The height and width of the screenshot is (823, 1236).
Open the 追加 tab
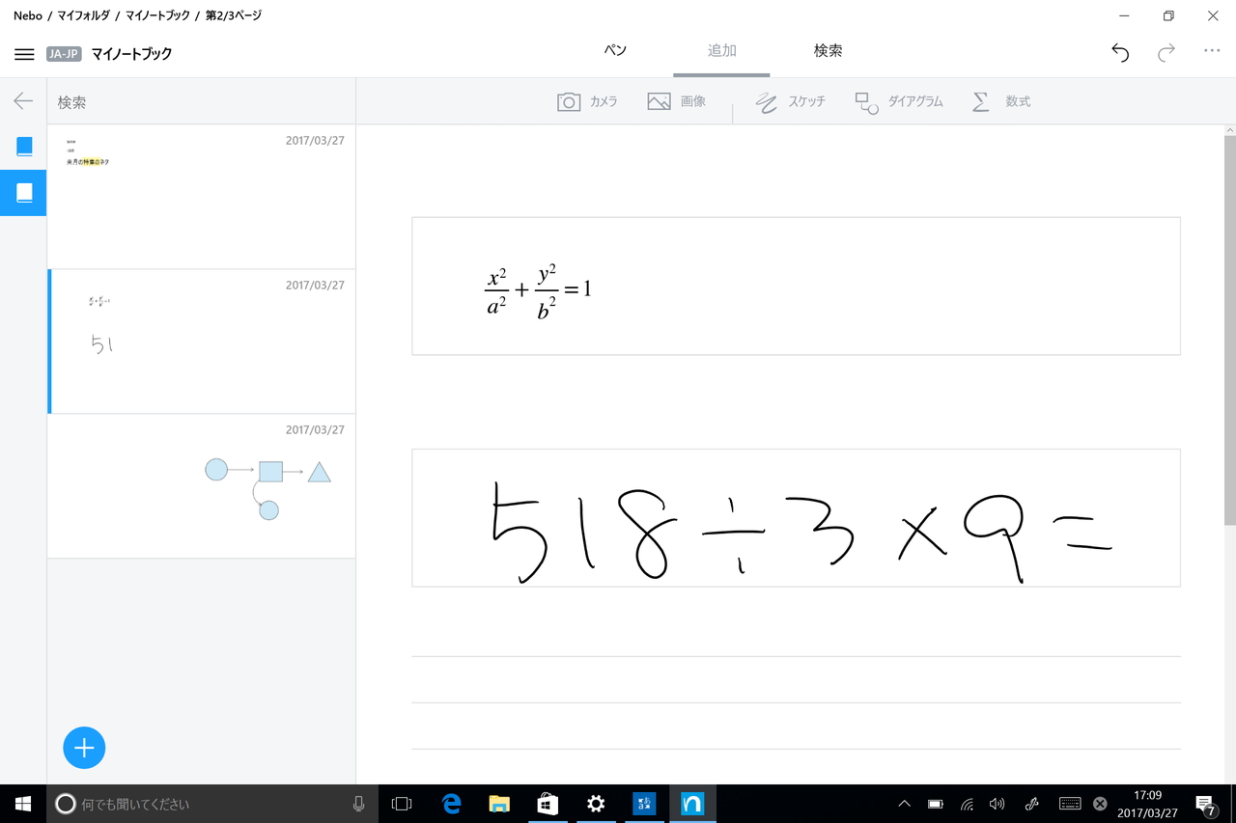(720, 49)
